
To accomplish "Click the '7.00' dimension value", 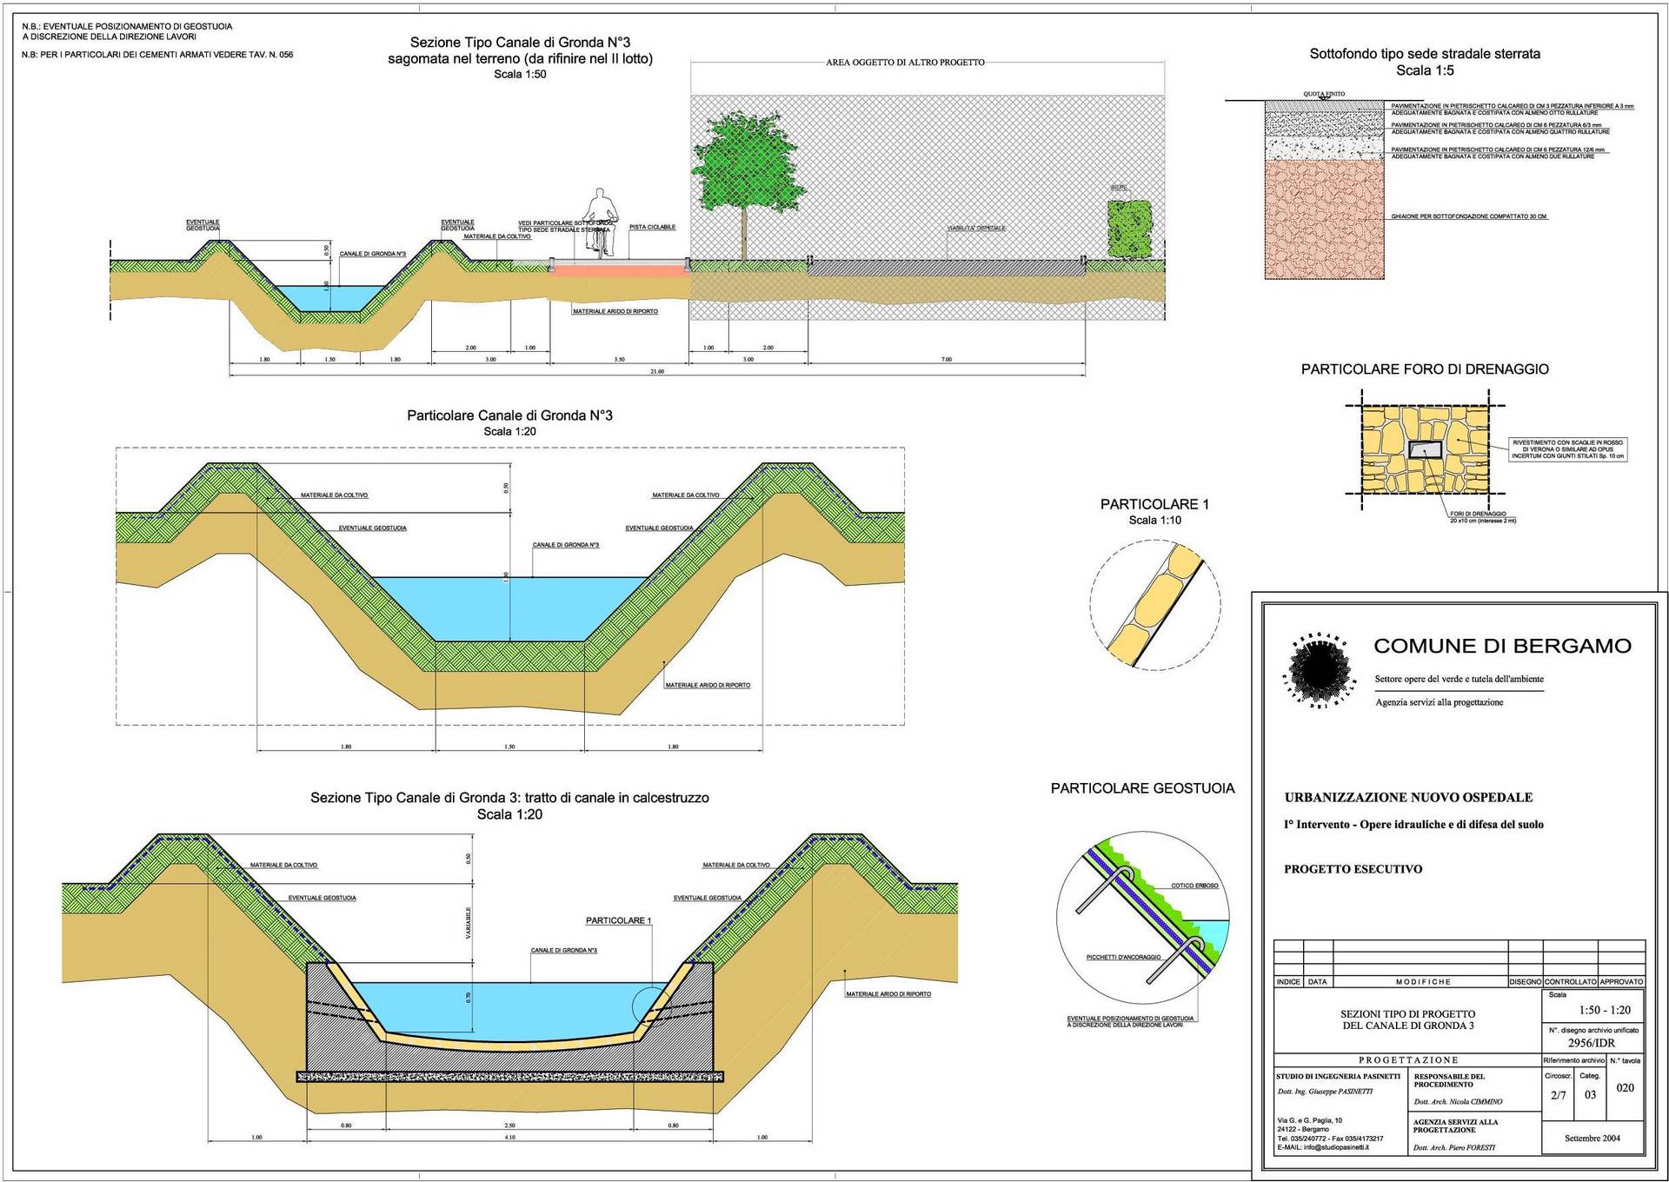I will 947,359.
